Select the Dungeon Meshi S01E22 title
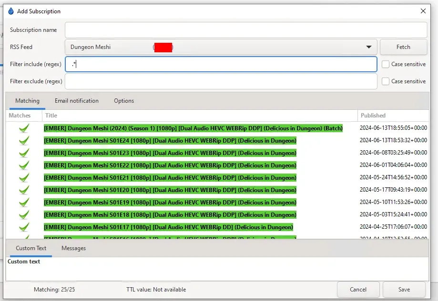Screen dimensions: 438x301 (x=170, y=165)
